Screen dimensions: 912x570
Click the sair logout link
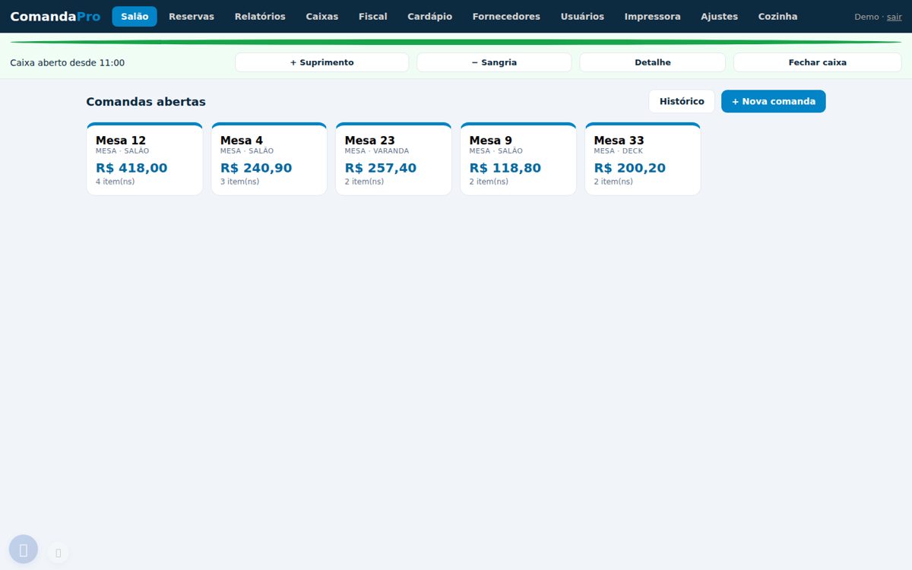point(895,17)
